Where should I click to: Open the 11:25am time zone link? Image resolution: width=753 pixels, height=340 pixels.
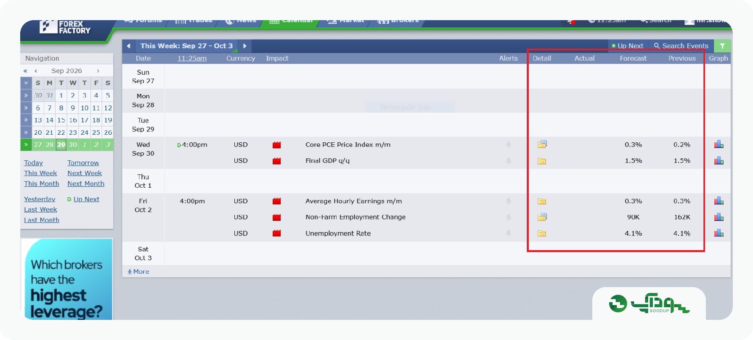click(x=192, y=58)
